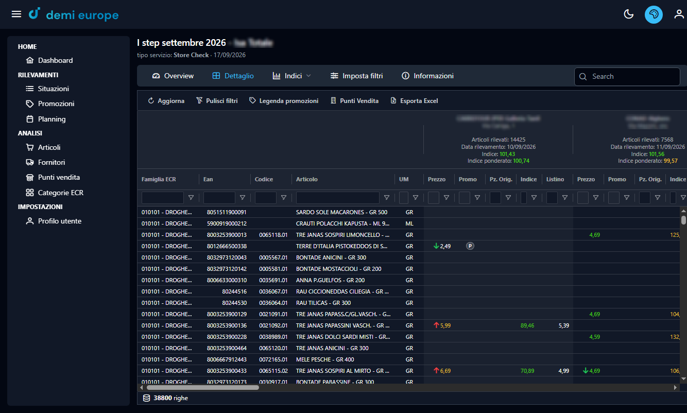Open filter menu for Ean column

pos(243,197)
